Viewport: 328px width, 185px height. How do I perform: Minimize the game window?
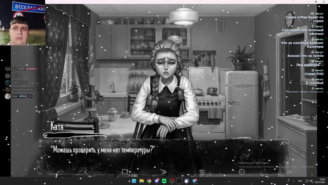click(x=309, y=2)
